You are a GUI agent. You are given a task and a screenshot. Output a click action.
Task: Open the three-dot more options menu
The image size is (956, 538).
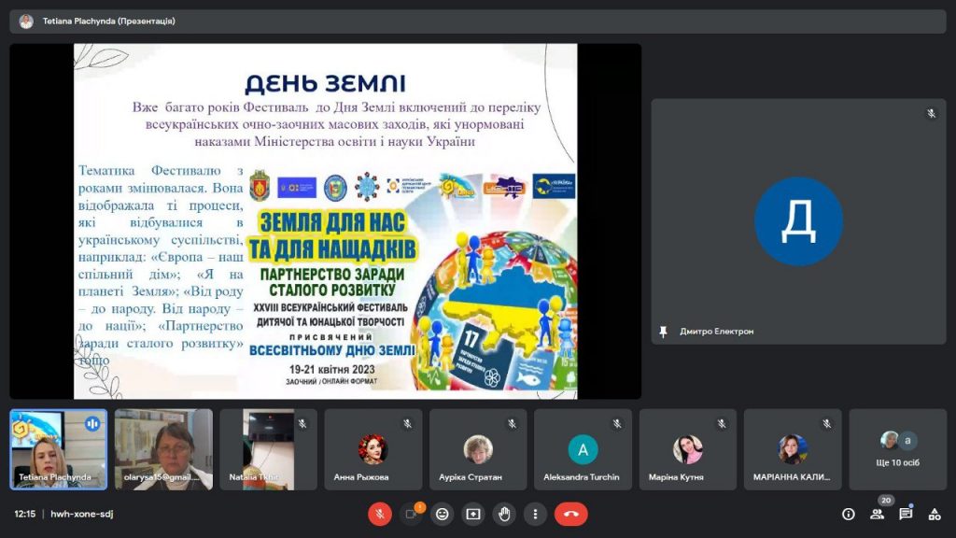535,514
